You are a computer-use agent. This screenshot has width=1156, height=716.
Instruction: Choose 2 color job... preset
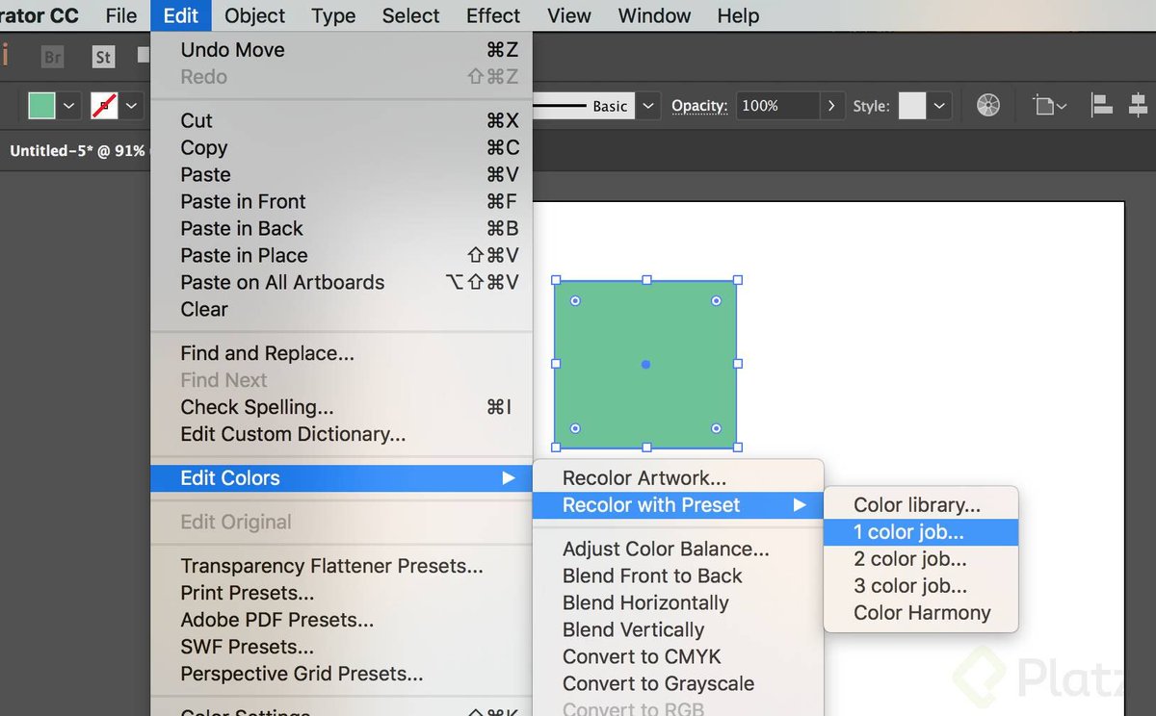(x=921, y=559)
